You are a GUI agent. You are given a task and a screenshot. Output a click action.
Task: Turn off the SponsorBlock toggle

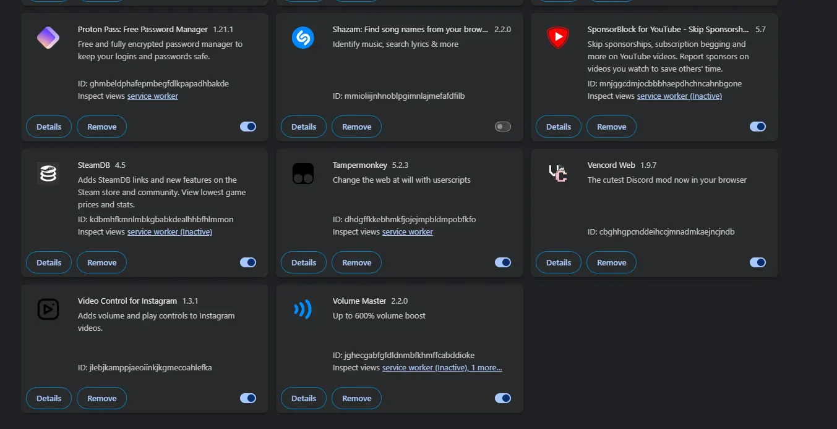tap(758, 127)
